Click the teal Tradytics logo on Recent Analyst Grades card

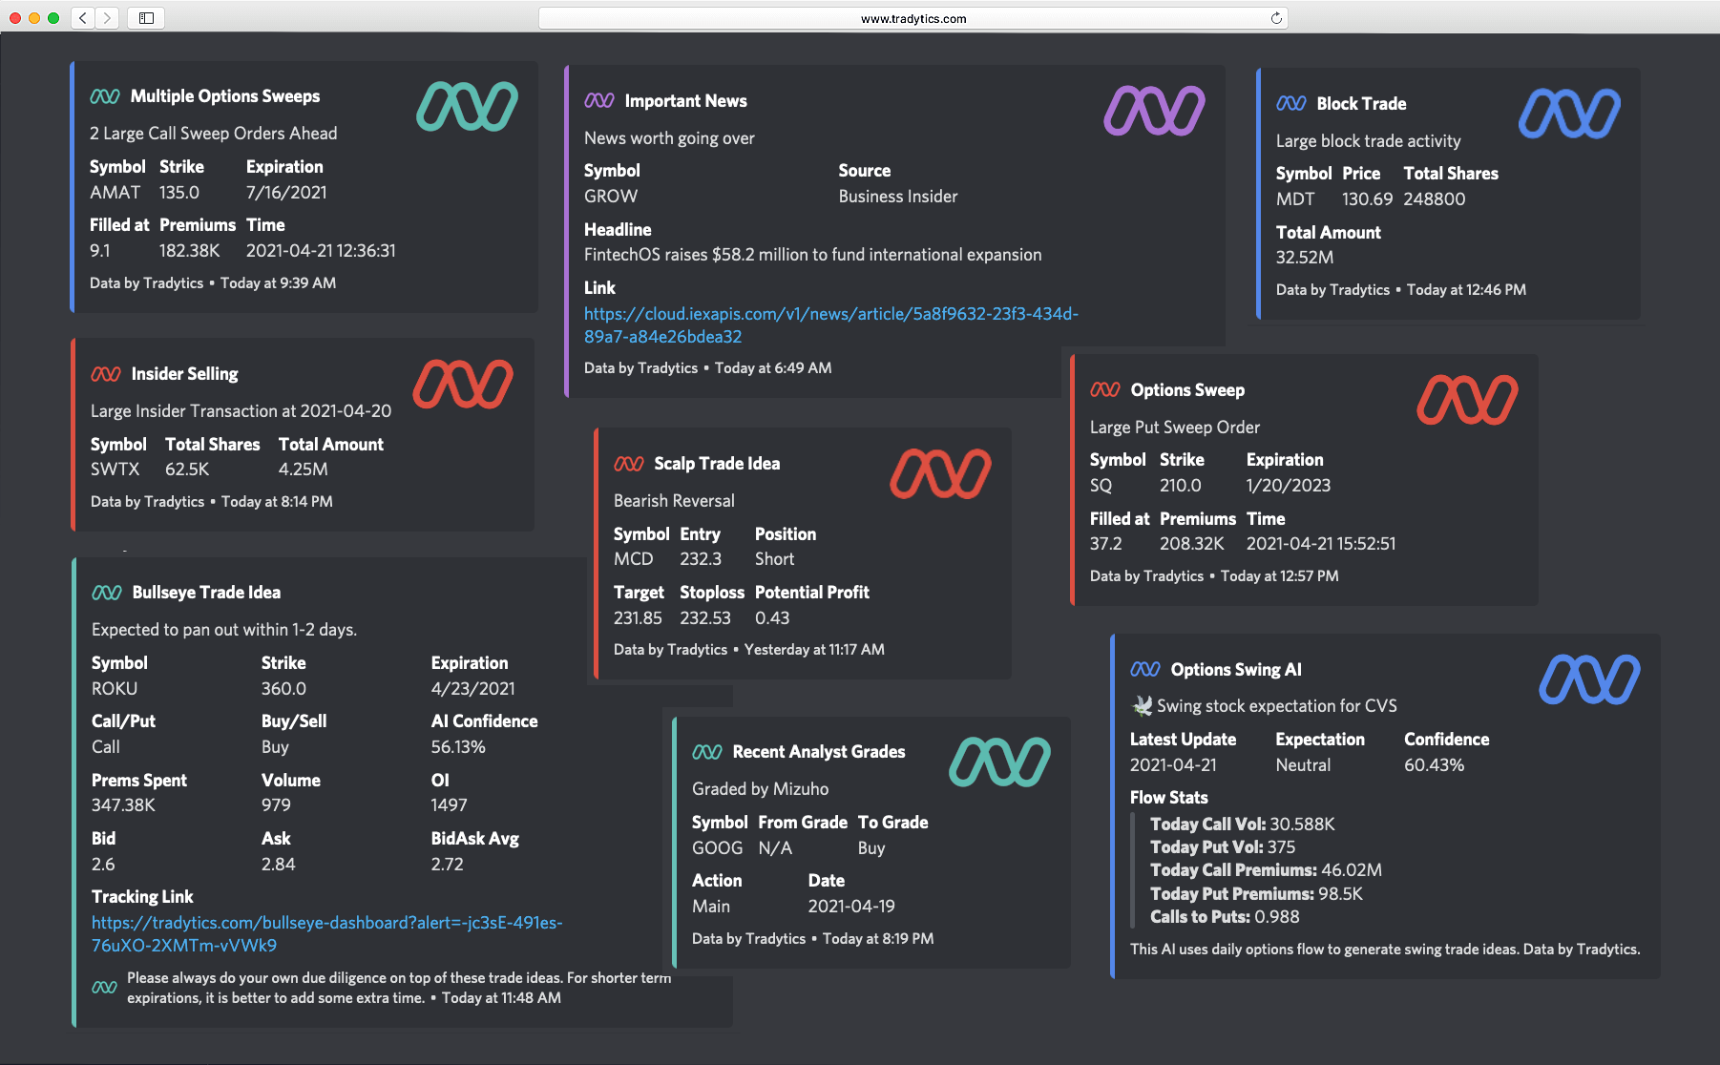[1000, 760]
